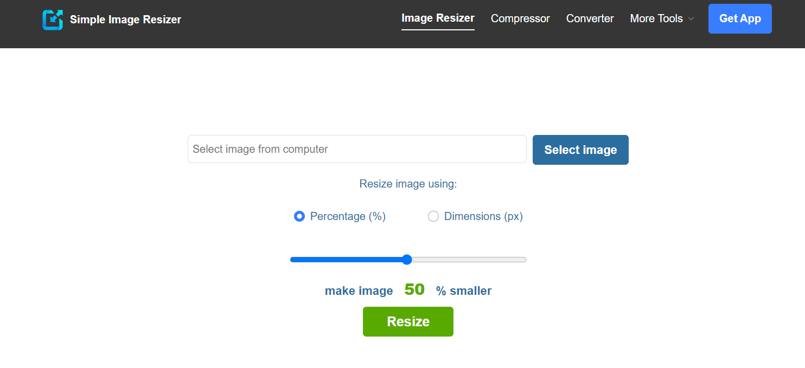Click the chevron next to More Tools
The width and height of the screenshot is (805, 368).
692,19
